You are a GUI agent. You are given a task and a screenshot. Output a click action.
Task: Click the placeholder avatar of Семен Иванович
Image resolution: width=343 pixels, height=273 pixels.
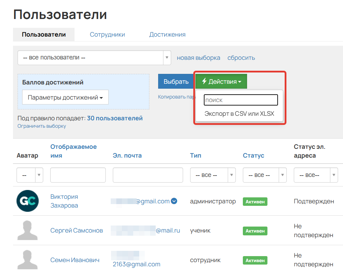(x=27, y=260)
